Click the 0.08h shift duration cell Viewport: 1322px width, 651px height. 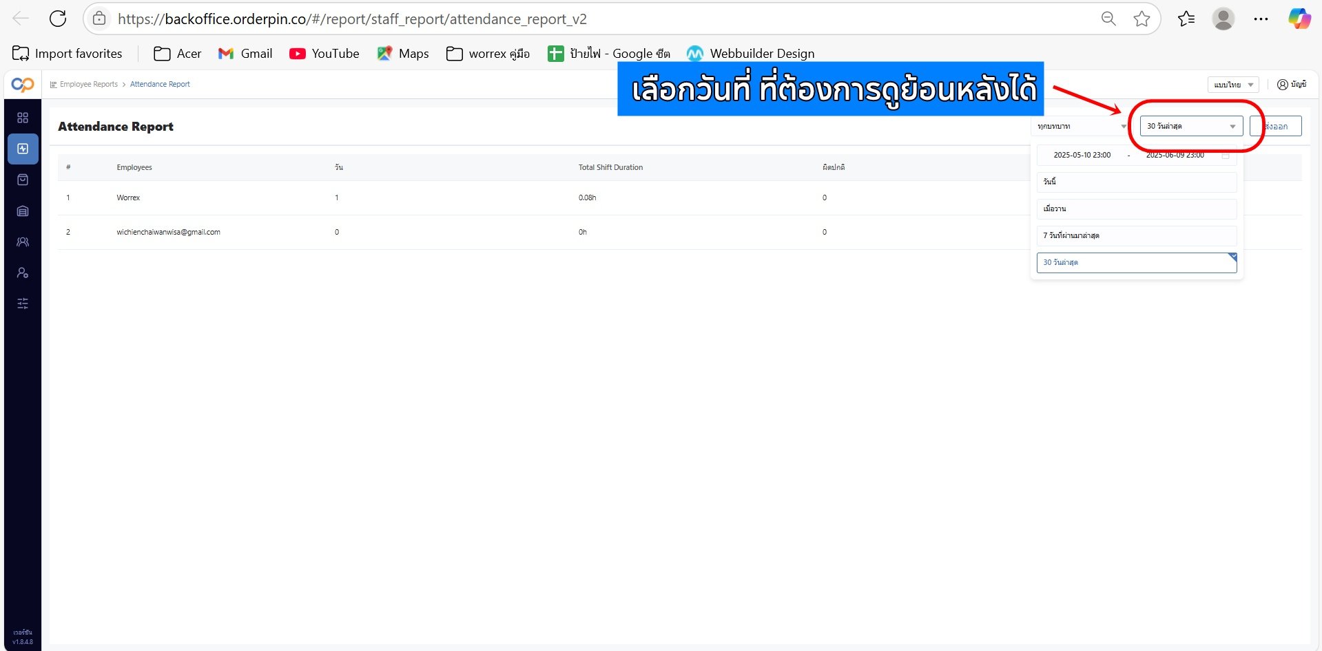(x=587, y=198)
